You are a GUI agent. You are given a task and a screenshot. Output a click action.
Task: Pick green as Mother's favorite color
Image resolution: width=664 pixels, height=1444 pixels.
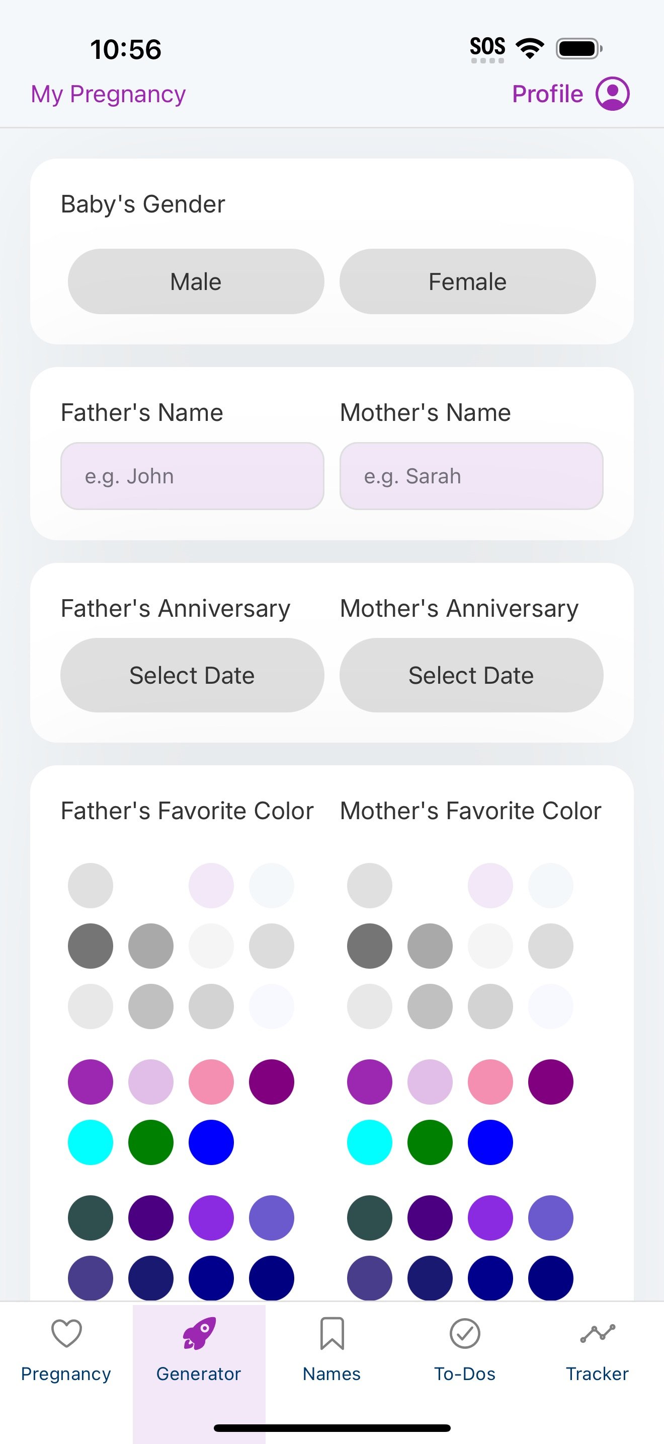point(430,1142)
